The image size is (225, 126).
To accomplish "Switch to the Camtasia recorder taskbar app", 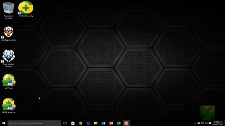I will point(127,123).
